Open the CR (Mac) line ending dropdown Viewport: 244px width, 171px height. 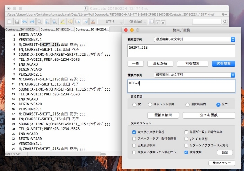click(x=135, y=22)
